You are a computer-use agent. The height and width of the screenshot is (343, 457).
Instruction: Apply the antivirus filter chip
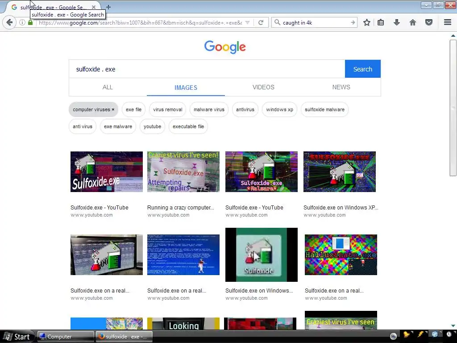click(245, 110)
